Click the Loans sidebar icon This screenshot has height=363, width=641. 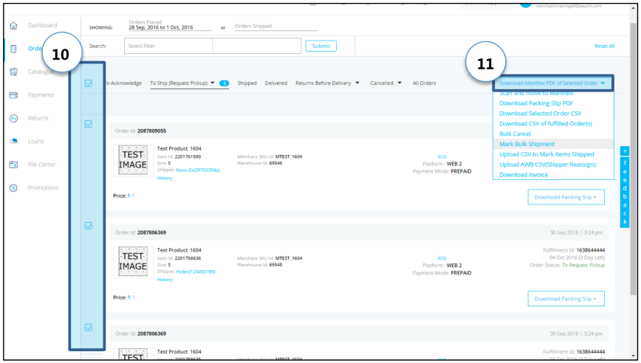click(x=13, y=141)
